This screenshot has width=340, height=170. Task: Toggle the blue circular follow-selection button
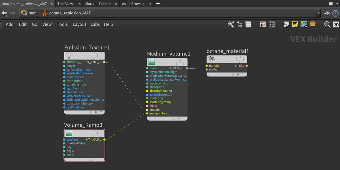tap(336, 13)
